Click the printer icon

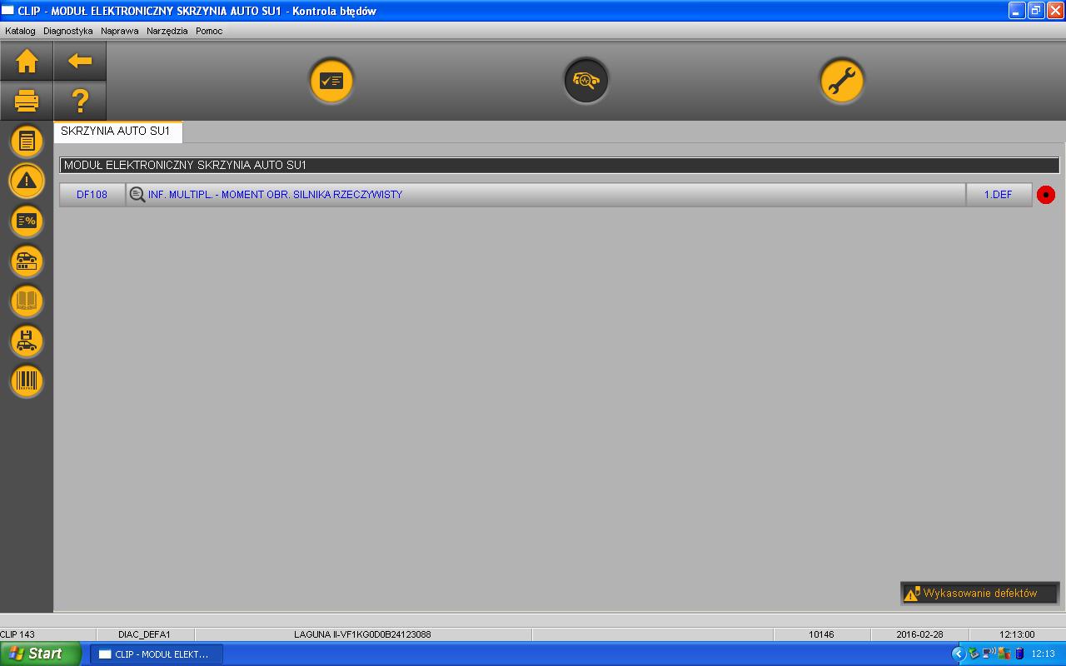tap(27, 102)
